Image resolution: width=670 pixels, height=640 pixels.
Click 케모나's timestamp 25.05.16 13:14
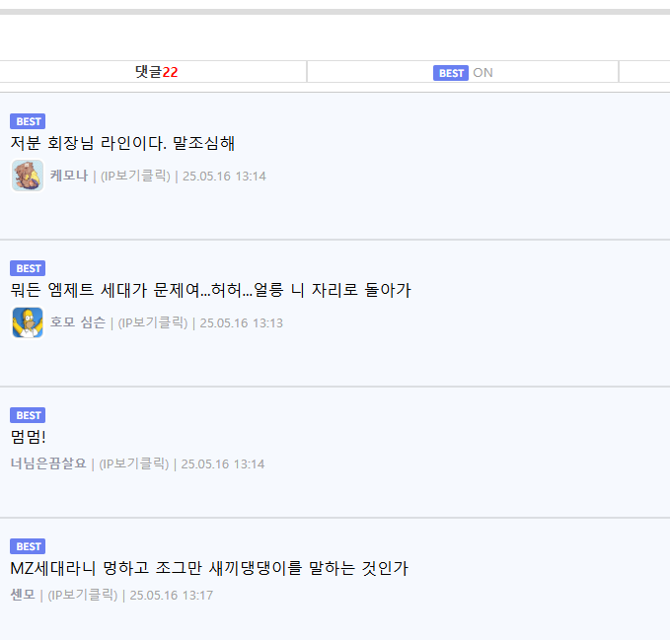click(224, 176)
